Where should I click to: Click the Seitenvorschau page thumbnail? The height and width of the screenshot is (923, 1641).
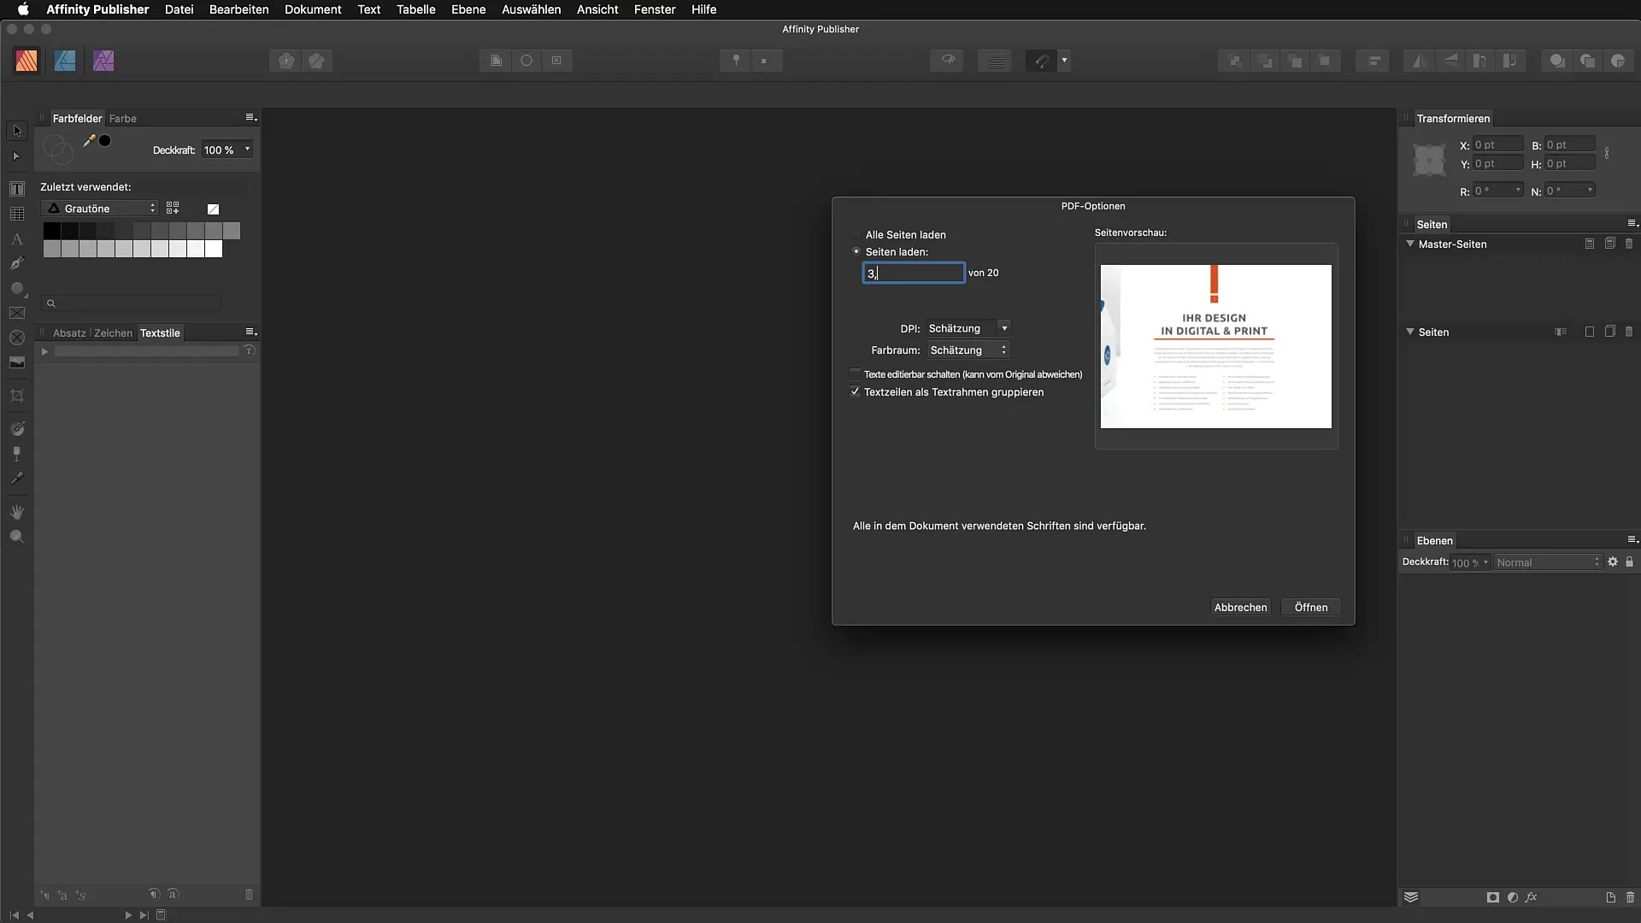(1215, 346)
